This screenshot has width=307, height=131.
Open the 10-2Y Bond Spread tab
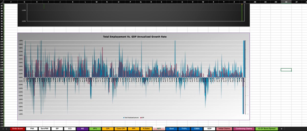[266, 128]
